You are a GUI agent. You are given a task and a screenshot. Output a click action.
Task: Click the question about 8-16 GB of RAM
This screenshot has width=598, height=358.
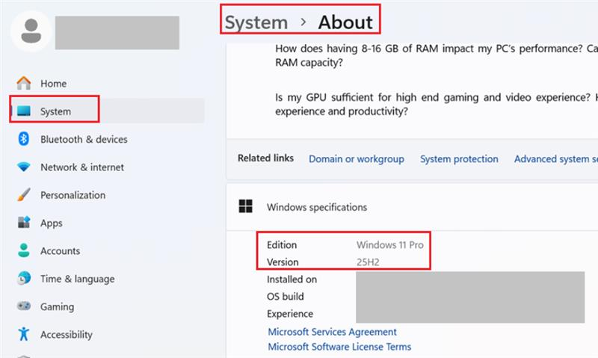[437, 55]
